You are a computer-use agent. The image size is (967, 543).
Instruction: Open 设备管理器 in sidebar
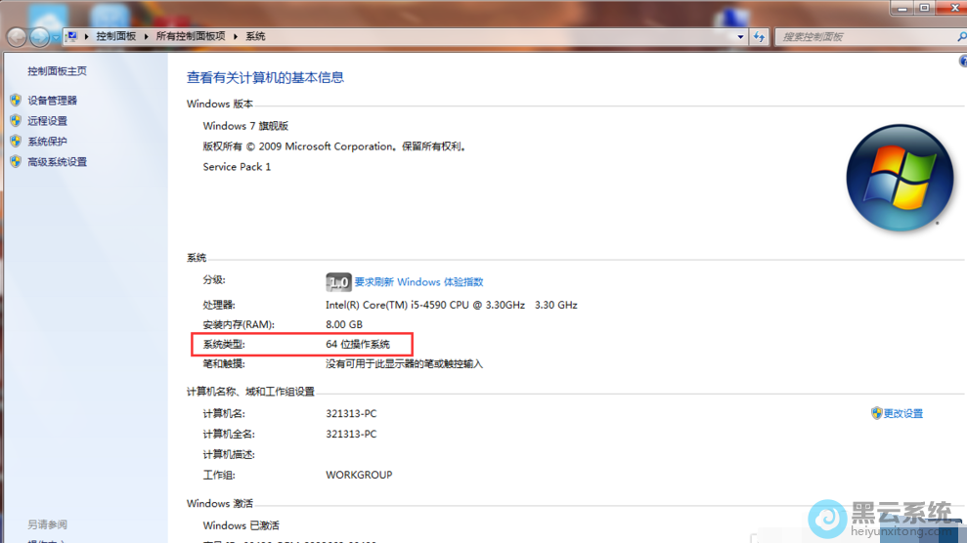(x=53, y=101)
